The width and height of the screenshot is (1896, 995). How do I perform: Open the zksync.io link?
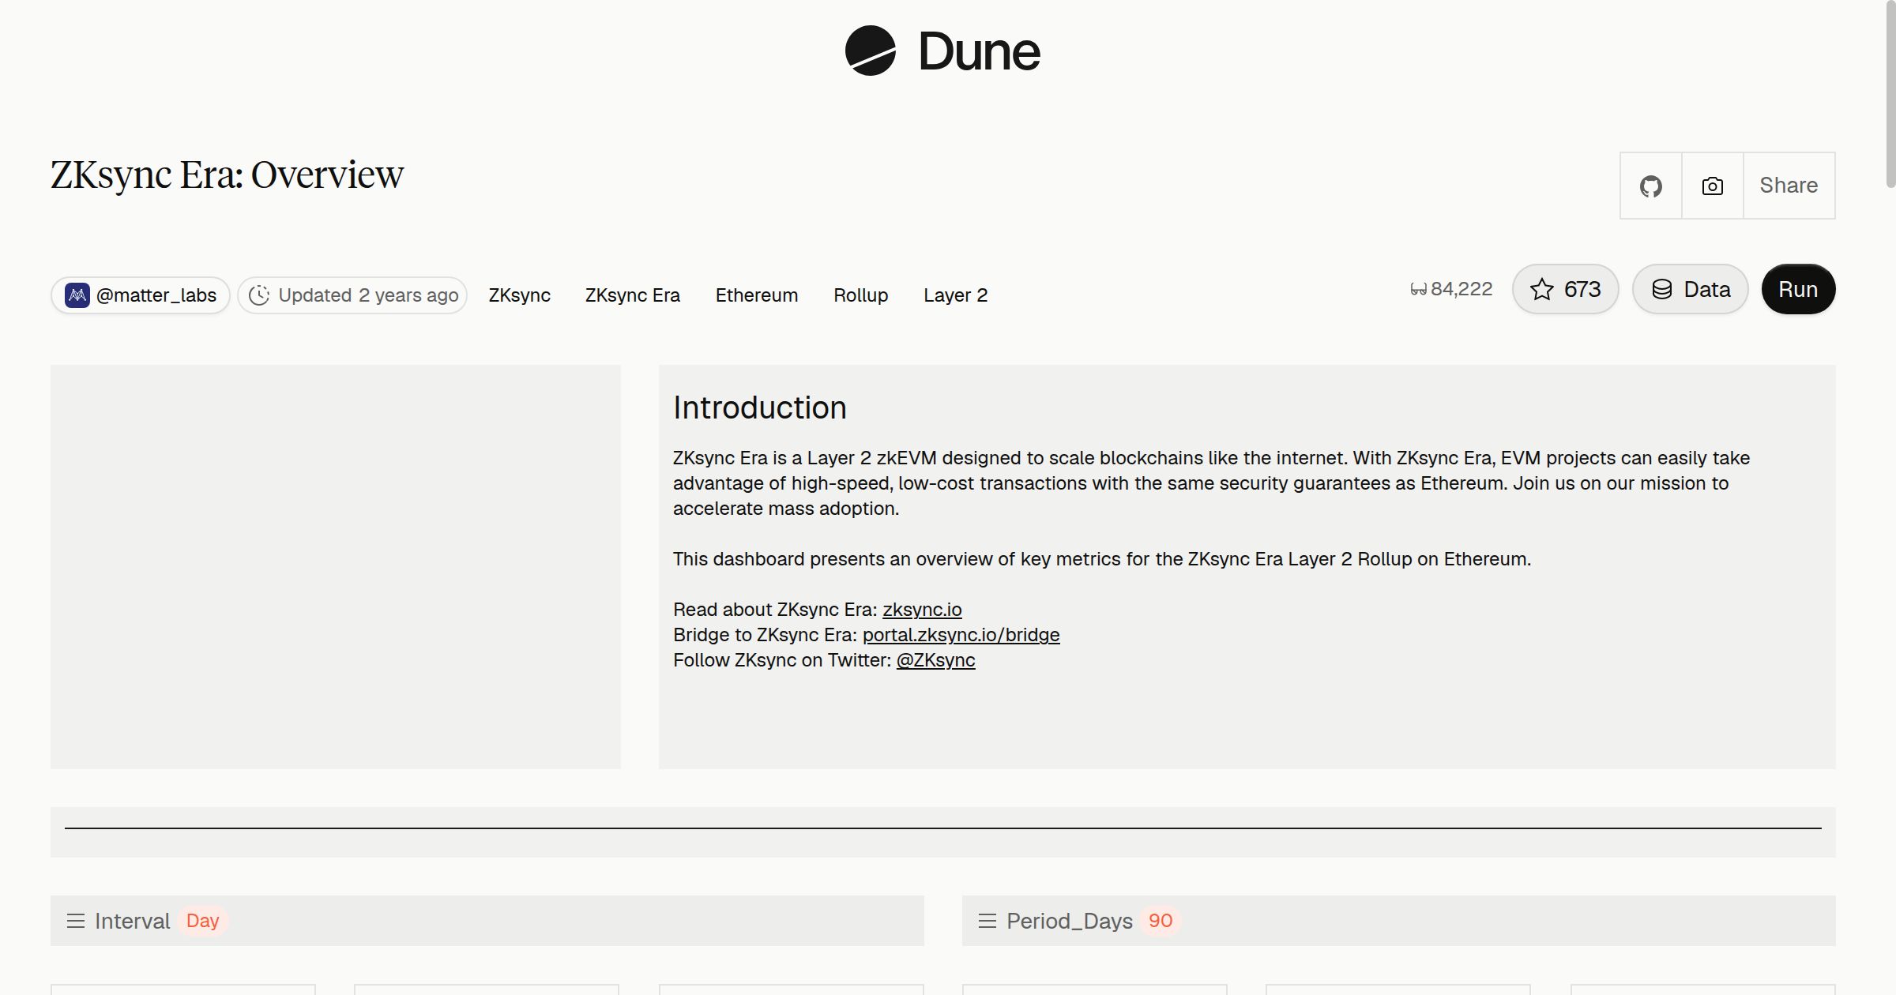[922, 610]
